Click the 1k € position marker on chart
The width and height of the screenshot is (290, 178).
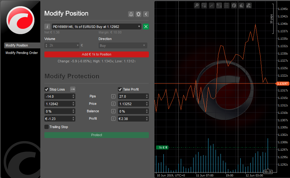pos(162,148)
